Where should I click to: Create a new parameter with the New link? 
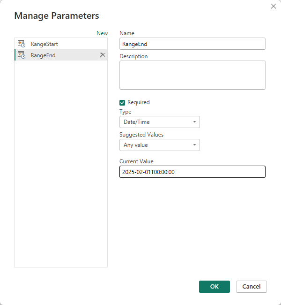[102, 33]
